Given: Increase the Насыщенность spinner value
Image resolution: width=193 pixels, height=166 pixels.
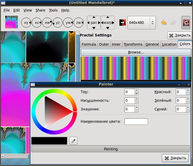Looking at the screenshot, I should pyautogui.click(x=136, y=99).
